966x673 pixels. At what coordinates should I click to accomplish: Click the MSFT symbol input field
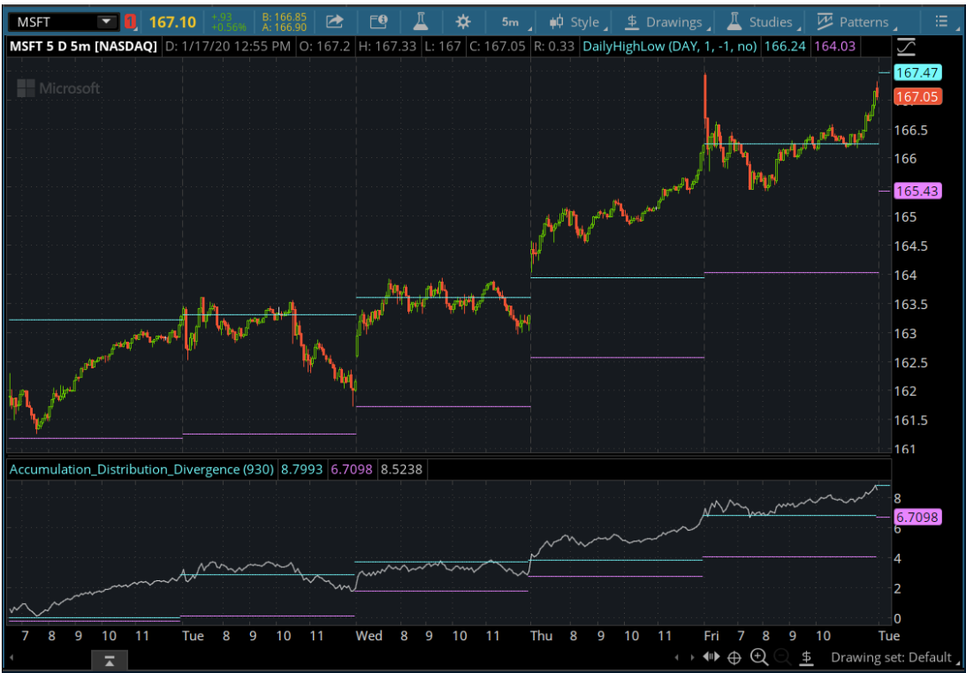51,21
